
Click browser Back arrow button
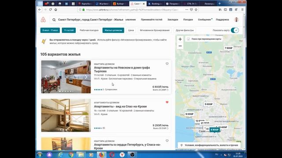click(40, 10)
